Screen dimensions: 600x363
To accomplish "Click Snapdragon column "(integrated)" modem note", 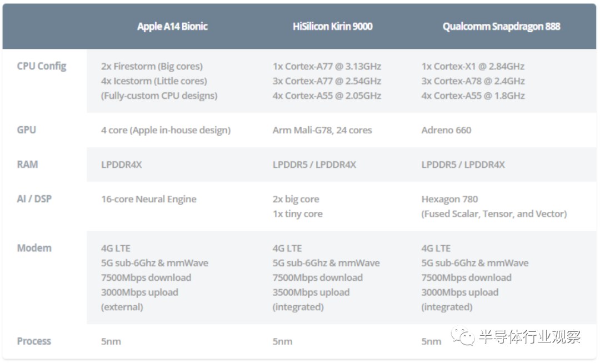I will pos(447,307).
